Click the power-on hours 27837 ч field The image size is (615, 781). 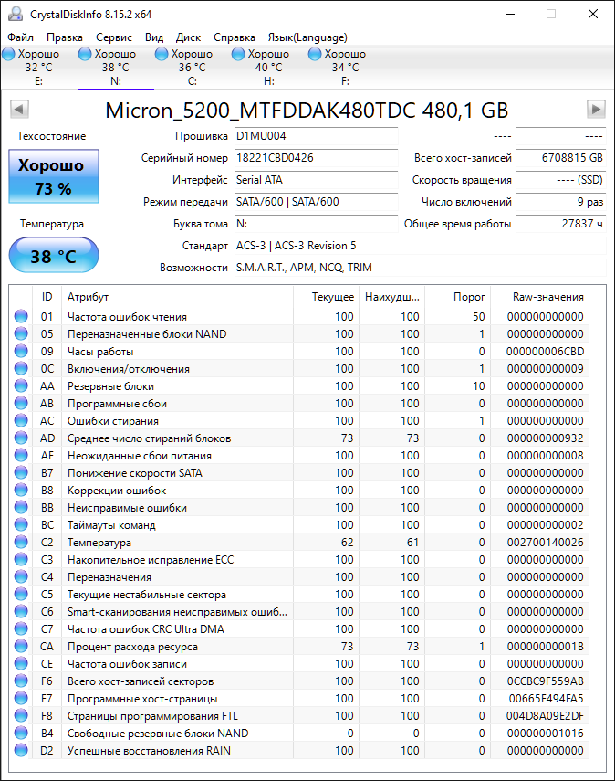[561, 224]
